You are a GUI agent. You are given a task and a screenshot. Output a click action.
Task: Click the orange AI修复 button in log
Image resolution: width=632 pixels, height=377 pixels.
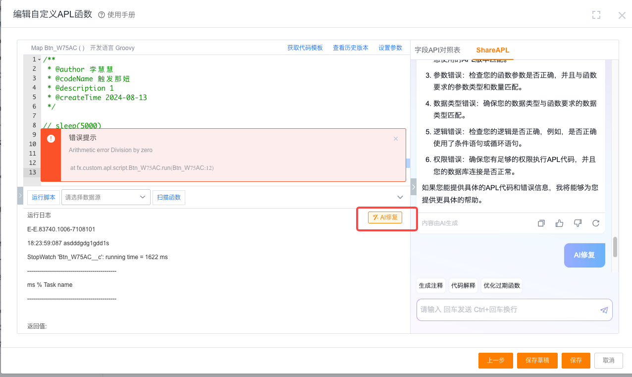385,217
